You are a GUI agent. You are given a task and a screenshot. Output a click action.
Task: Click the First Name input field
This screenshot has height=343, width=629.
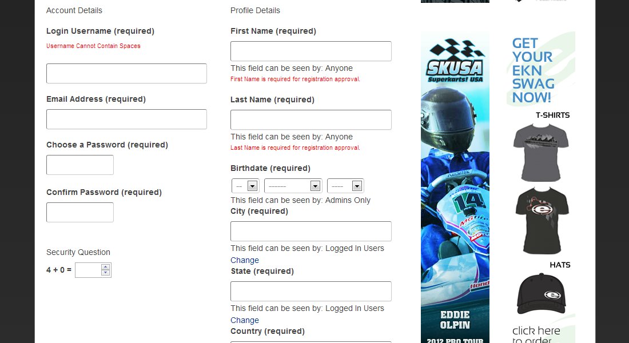click(x=311, y=51)
